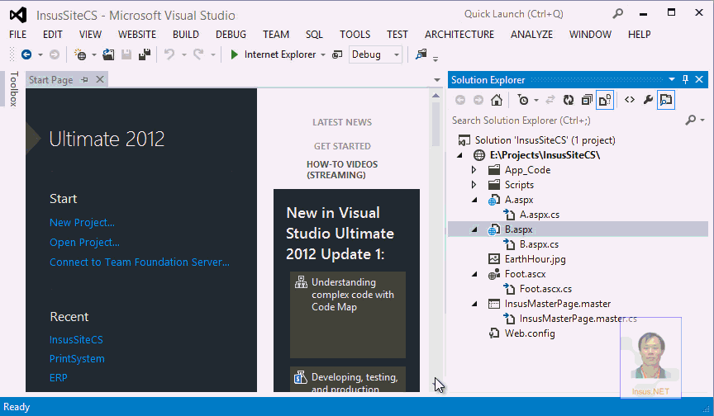The height and width of the screenshot is (416, 714).
Task: Open the TOOLS menu
Action: pos(355,35)
